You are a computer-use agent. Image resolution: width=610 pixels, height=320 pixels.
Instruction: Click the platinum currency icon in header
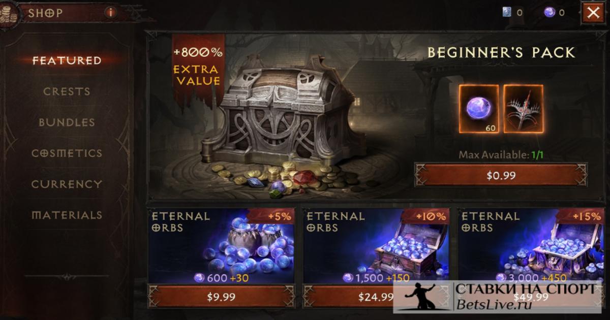(x=507, y=13)
